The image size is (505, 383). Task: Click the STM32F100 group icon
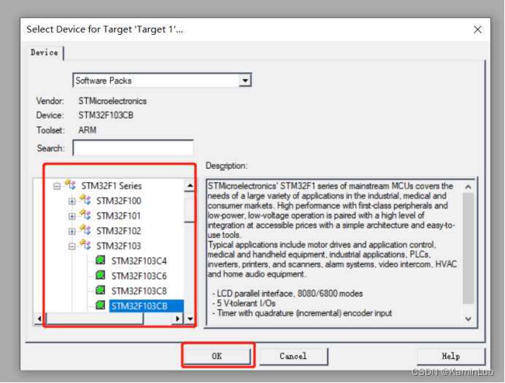(85, 200)
